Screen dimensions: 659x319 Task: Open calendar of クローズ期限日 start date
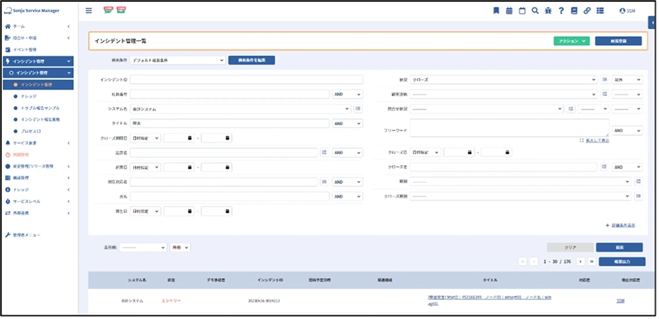click(x=190, y=138)
